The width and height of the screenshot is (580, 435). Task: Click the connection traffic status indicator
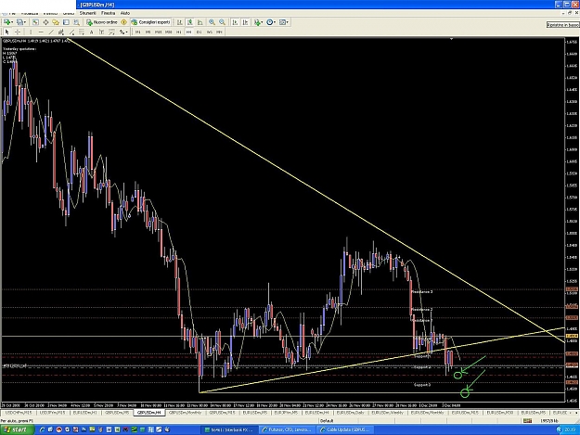coord(527,420)
